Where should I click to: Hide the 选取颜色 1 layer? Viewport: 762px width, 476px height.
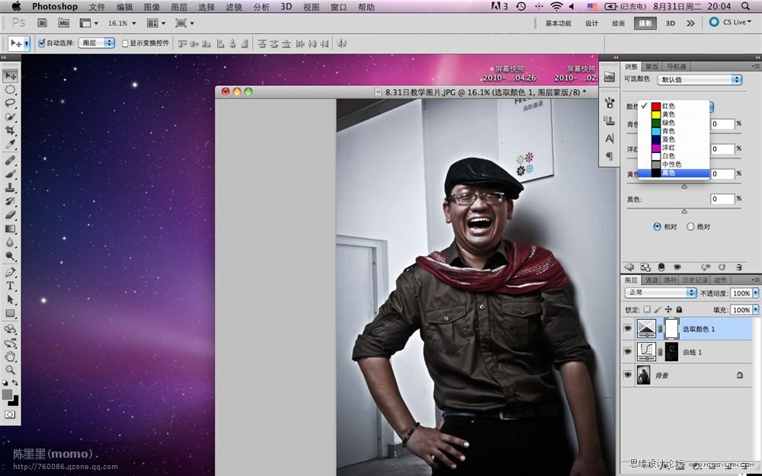[628, 329]
